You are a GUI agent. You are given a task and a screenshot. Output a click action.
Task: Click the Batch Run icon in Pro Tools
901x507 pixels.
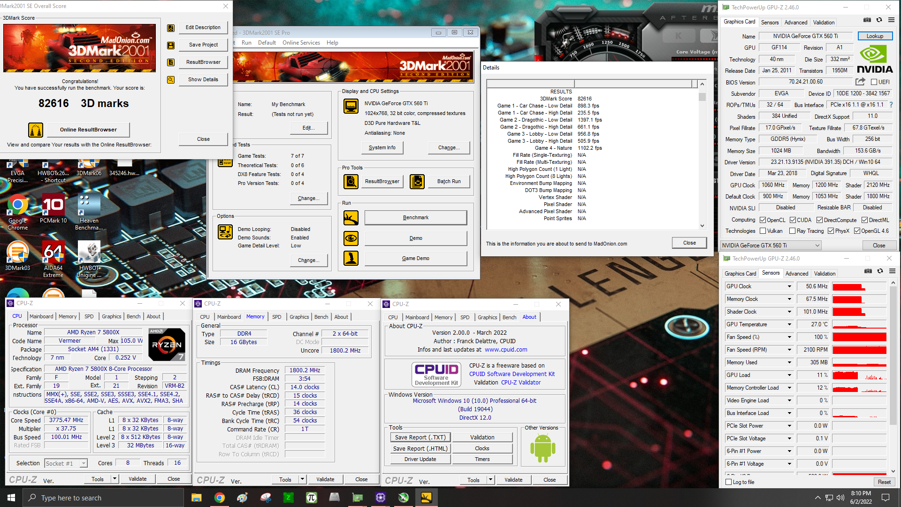[x=417, y=181]
